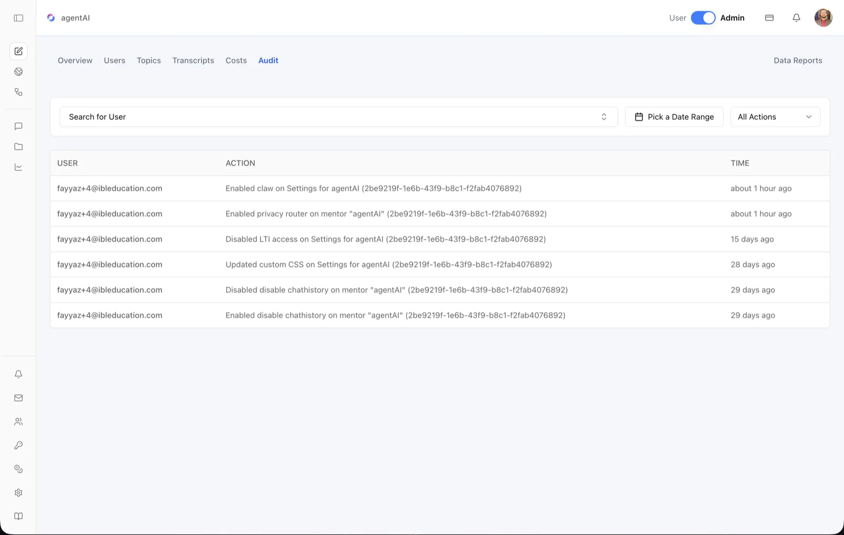
Task: Switch to the Topics tab
Action: click(149, 61)
